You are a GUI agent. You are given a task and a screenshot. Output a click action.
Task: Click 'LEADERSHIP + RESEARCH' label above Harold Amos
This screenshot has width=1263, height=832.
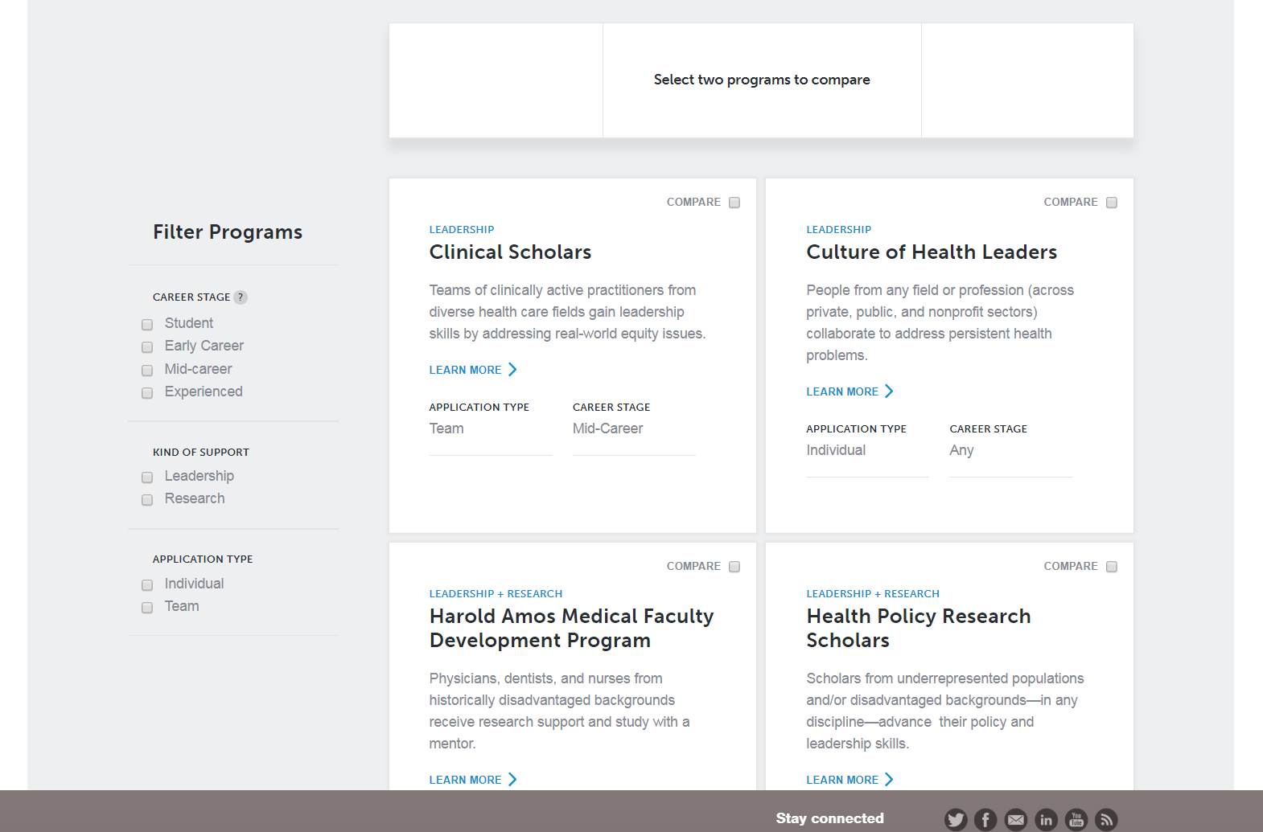[x=496, y=594]
